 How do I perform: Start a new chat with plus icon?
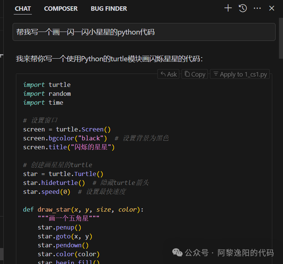click(x=228, y=8)
